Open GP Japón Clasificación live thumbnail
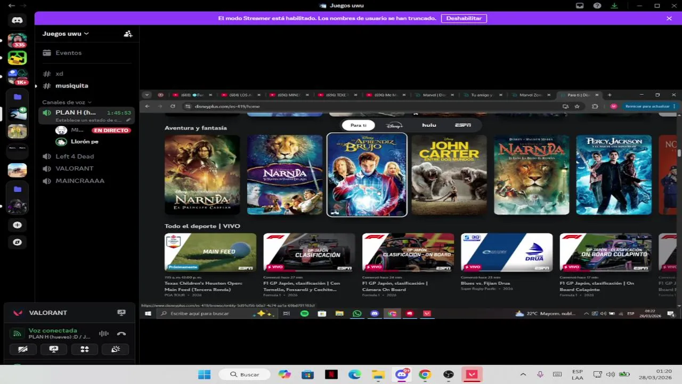Image resolution: width=682 pixels, height=384 pixels. (x=309, y=252)
